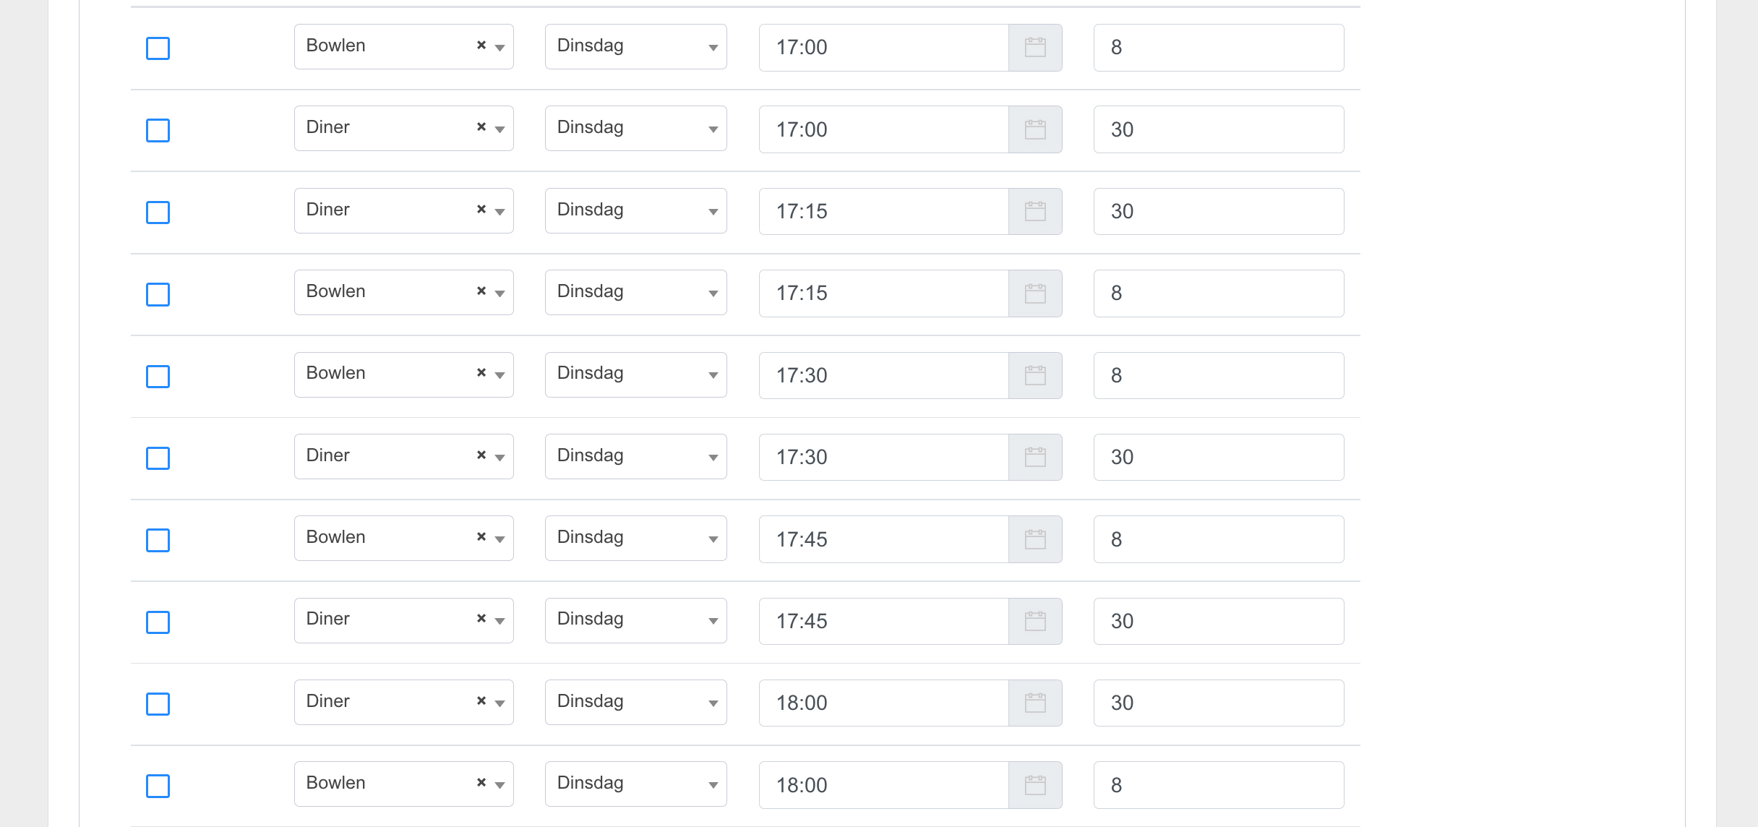The width and height of the screenshot is (1758, 827).
Task: Click calendar icon in Diner 17:45 row
Action: click(x=1035, y=621)
